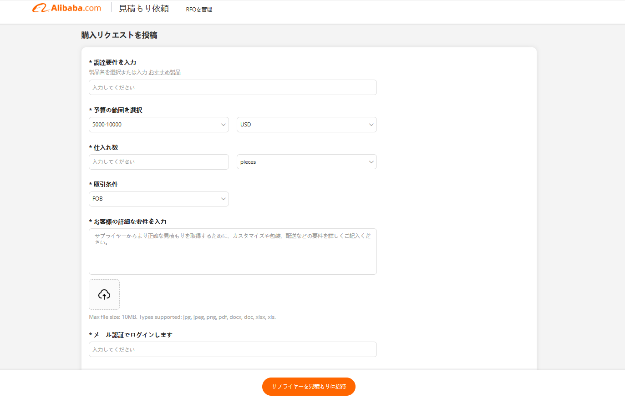Click the 取引条件 label

tap(103, 184)
